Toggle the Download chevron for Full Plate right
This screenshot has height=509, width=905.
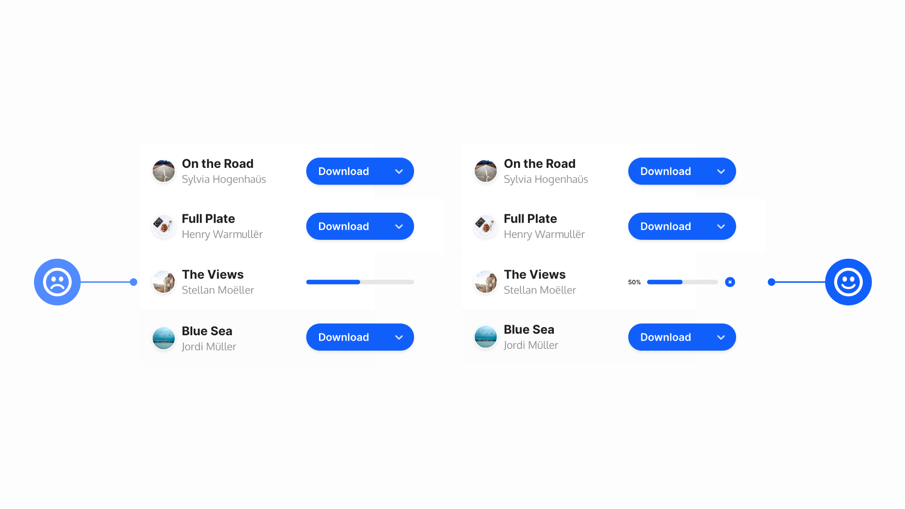click(x=720, y=226)
